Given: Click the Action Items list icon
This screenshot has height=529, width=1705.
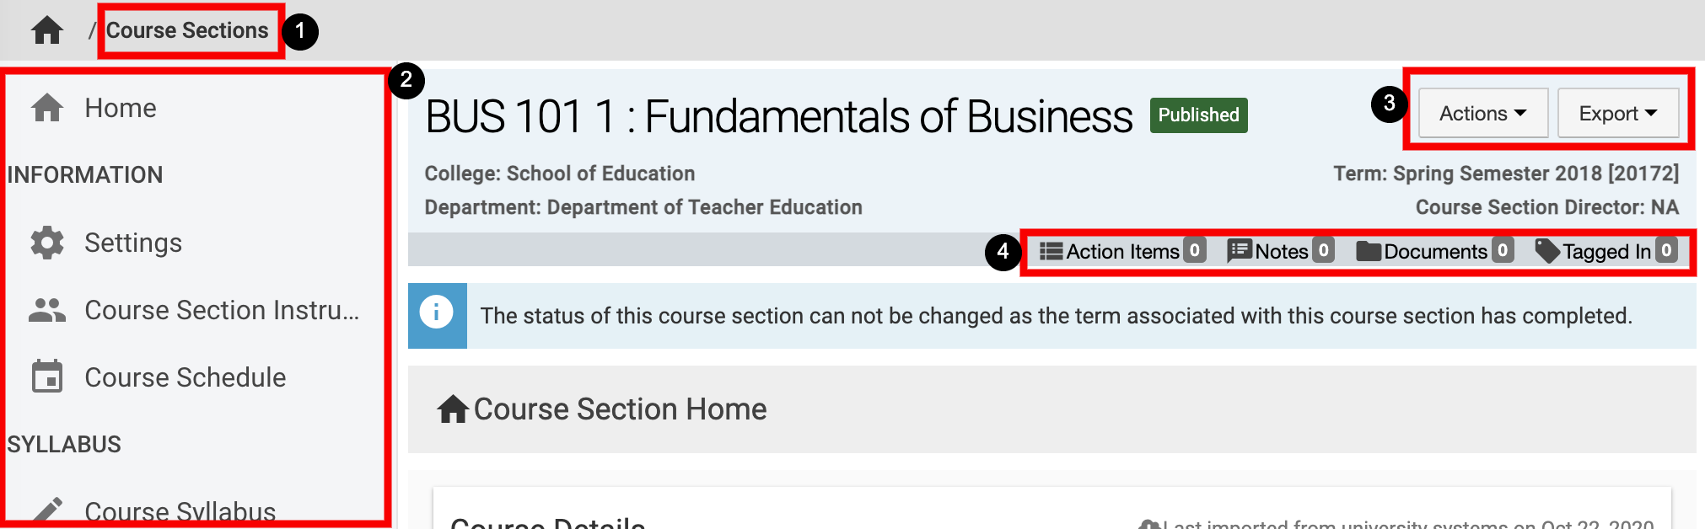Looking at the screenshot, I should tap(1051, 251).
